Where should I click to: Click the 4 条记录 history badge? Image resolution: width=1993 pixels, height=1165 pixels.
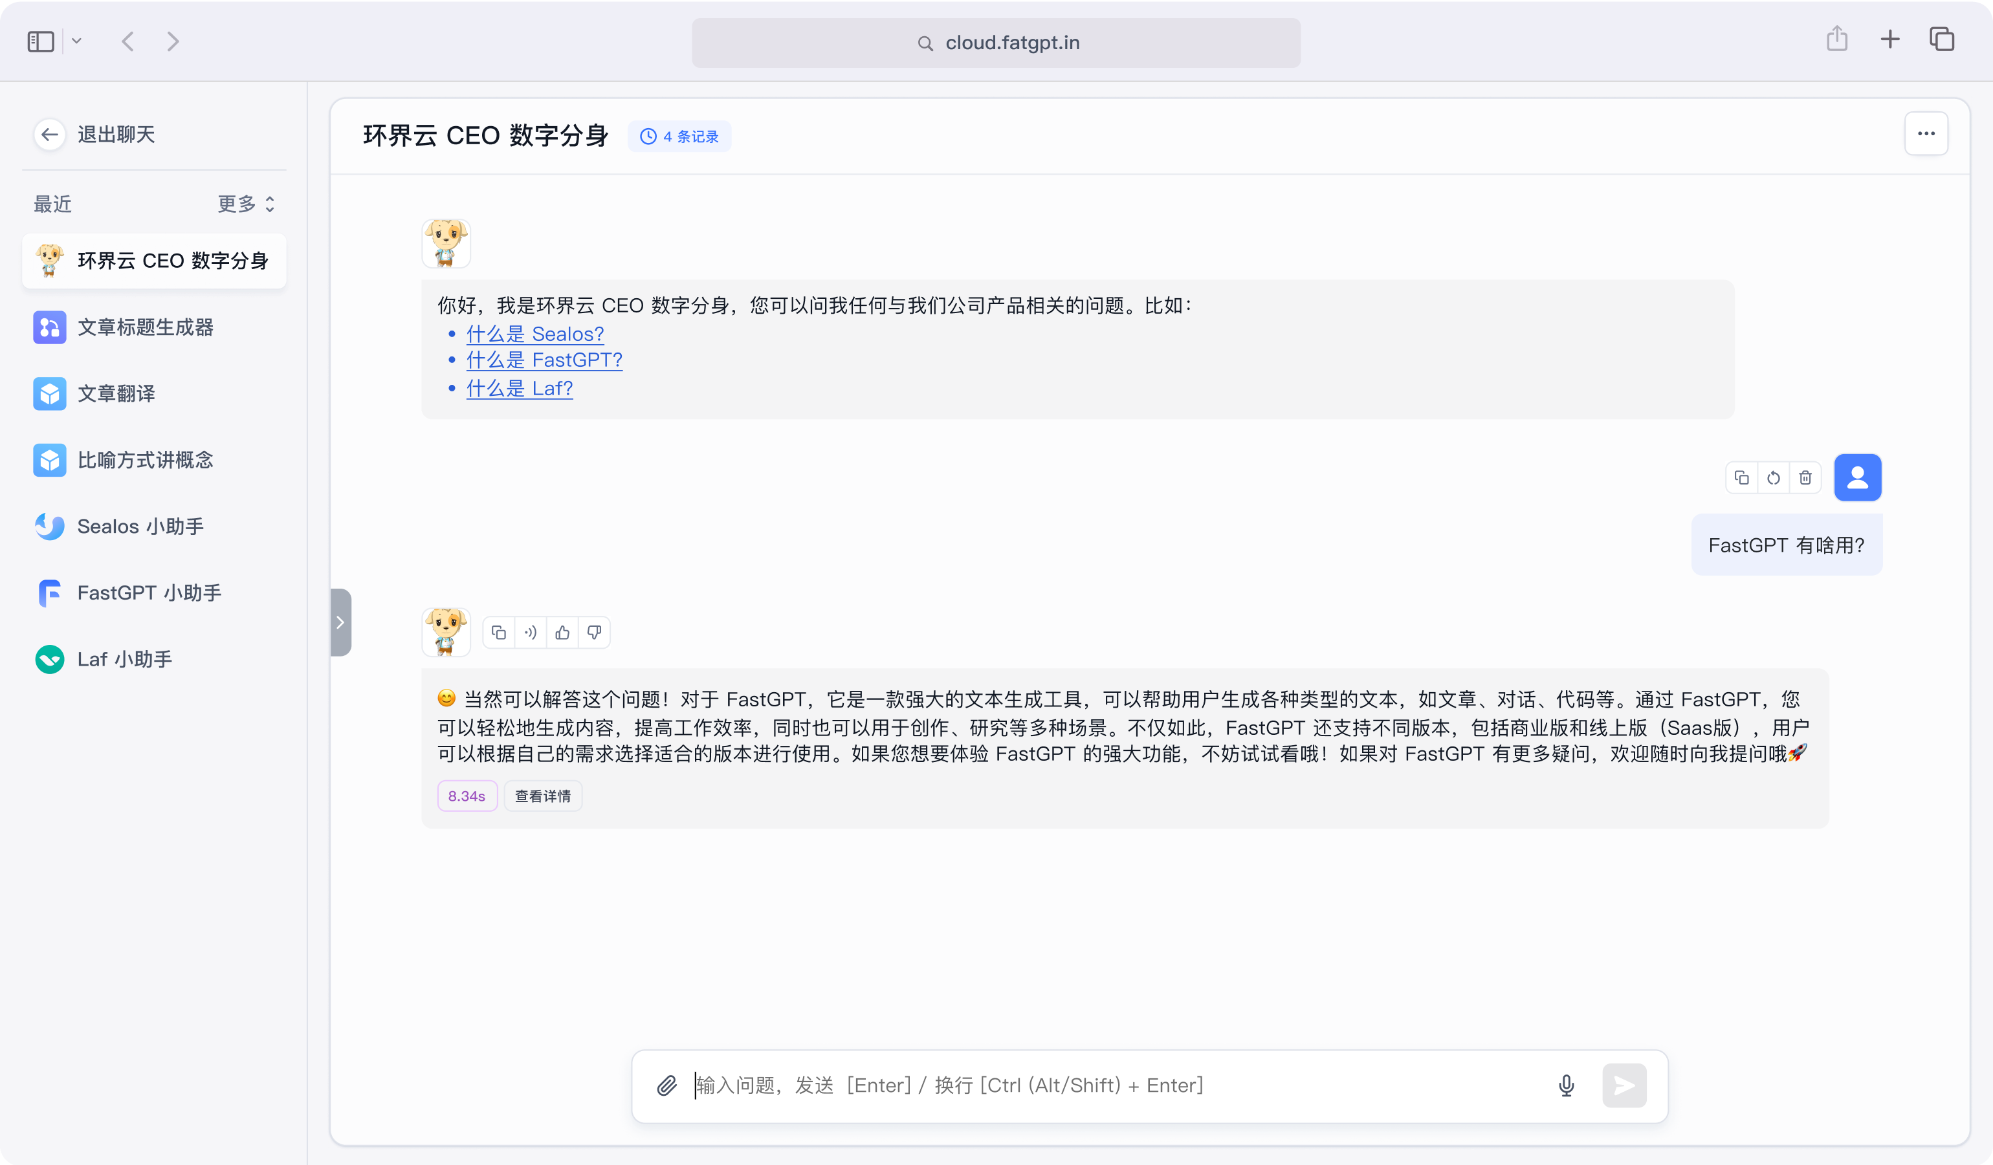(679, 136)
